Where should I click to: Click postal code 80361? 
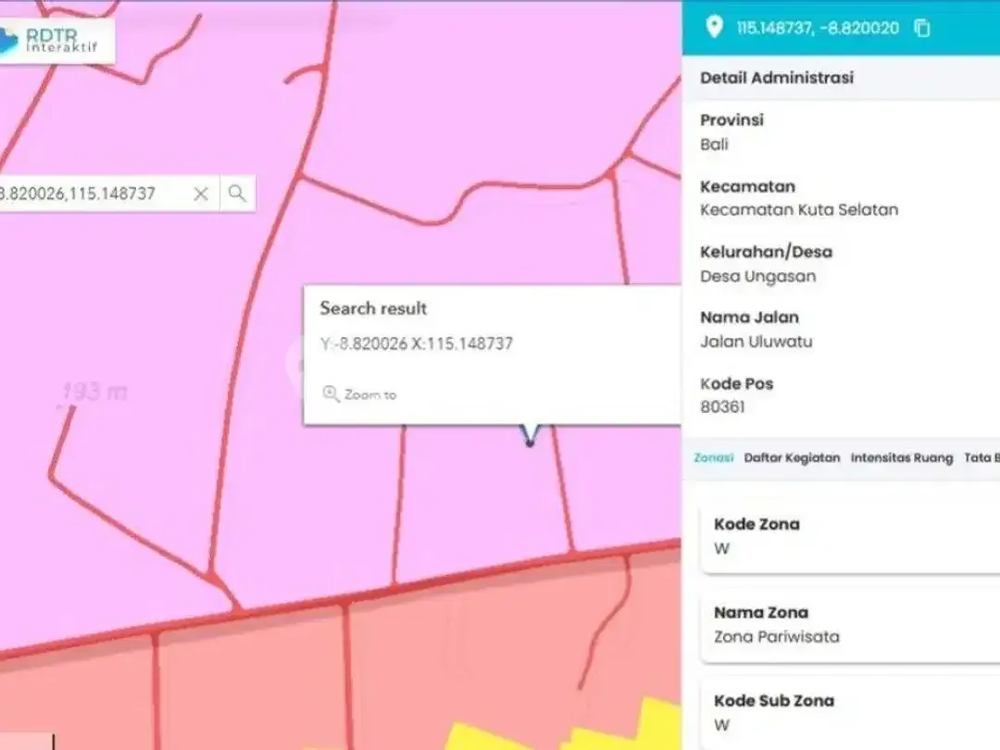(x=722, y=406)
